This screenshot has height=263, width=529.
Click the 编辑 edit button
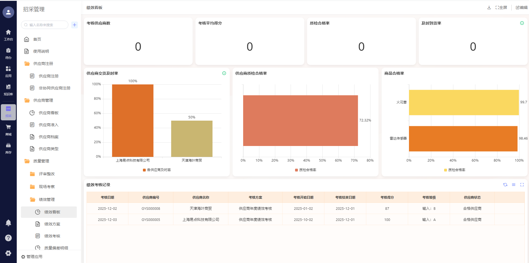click(x=521, y=8)
